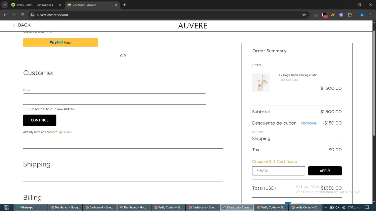Open WhatsApp from the taskbar
This screenshot has height=211, width=376.
tap(31, 207)
